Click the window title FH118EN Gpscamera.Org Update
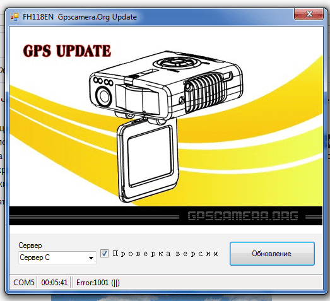Image resolution: width=330 pixels, height=301 pixels. point(80,17)
